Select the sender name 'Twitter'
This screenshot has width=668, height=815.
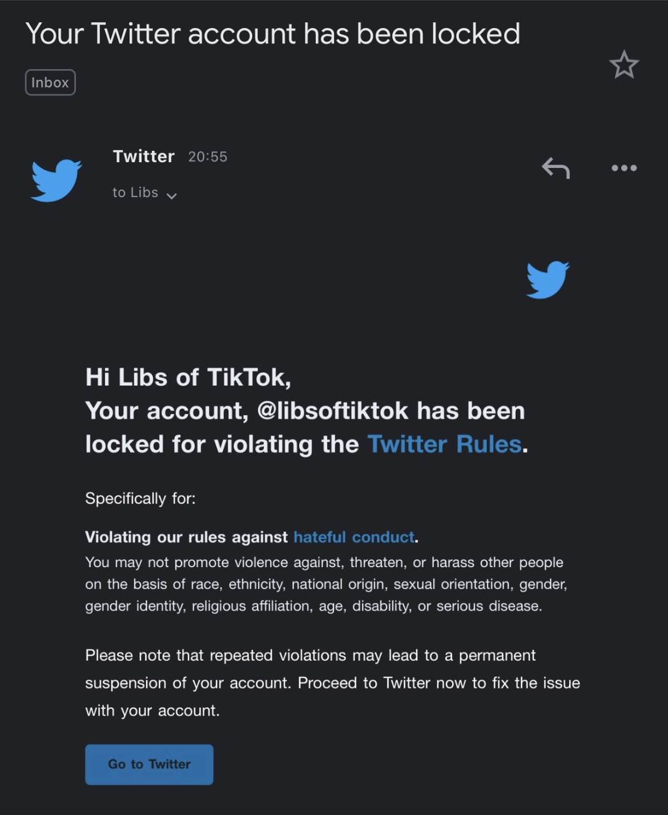(143, 156)
